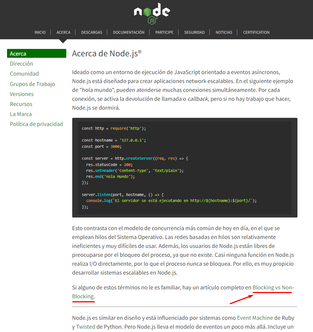Screen dimensions: 313x332
Task: Click the code line res.statusCode = 200;
Action: [x=109, y=165]
